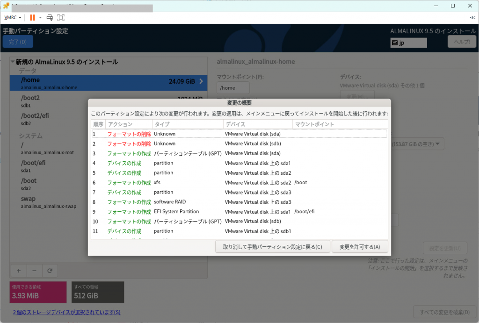Sort by the アクション column header
Viewport: 479px width, 323px height.
point(129,124)
